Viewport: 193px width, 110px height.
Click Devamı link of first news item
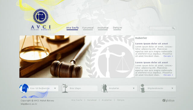coord(168,56)
